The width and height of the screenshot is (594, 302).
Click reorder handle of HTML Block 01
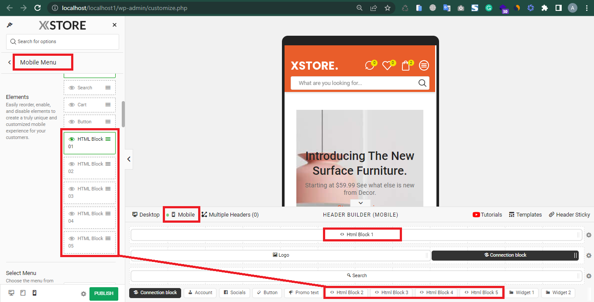108,139
